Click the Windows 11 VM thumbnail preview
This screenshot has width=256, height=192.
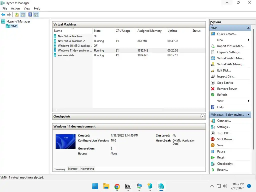pos(65,141)
